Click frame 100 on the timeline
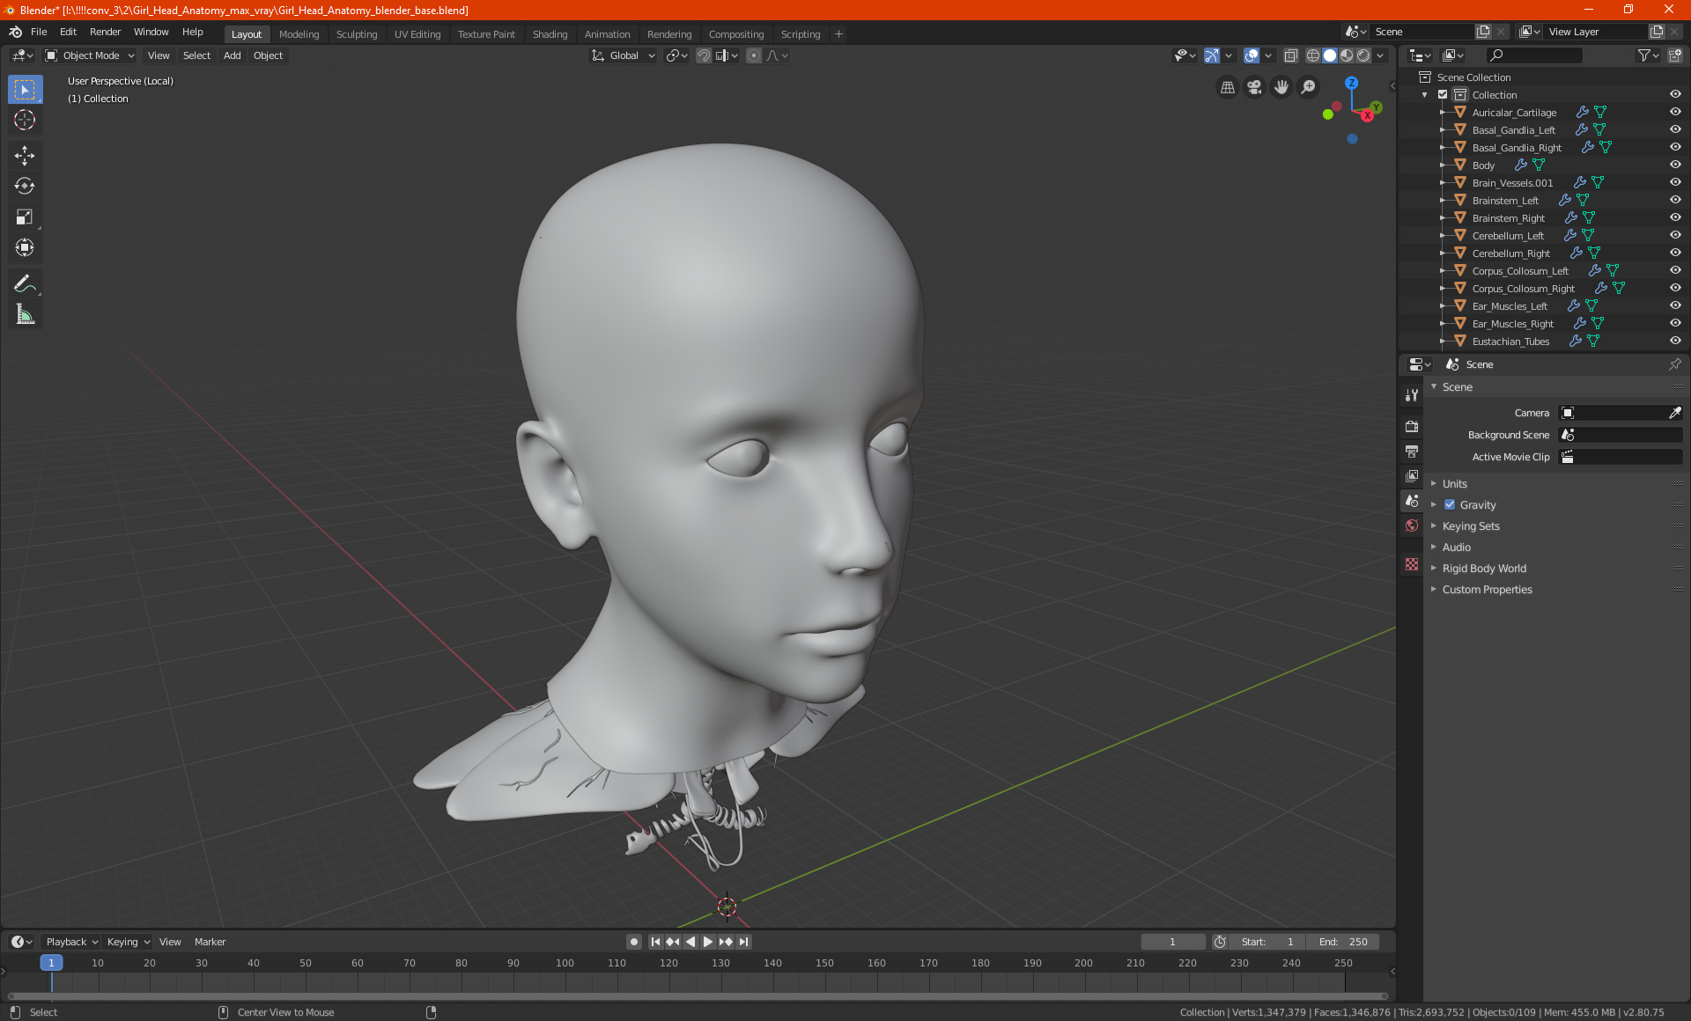Screen dimensions: 1691x1021 point(565,964)
